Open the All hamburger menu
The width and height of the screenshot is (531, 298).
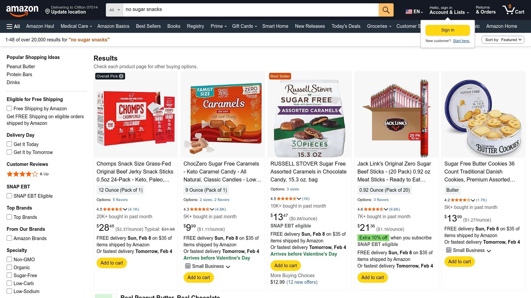click(x=13, y=26)
